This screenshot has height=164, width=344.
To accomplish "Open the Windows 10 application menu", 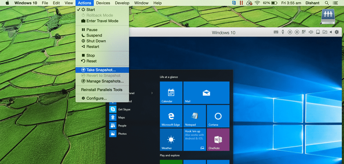I will (26, 3).
